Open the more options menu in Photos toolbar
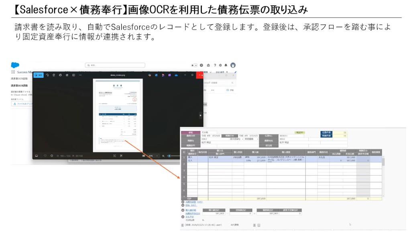Image resolution: width=411 pixels, height=233 pixels. tap(79, 75)
